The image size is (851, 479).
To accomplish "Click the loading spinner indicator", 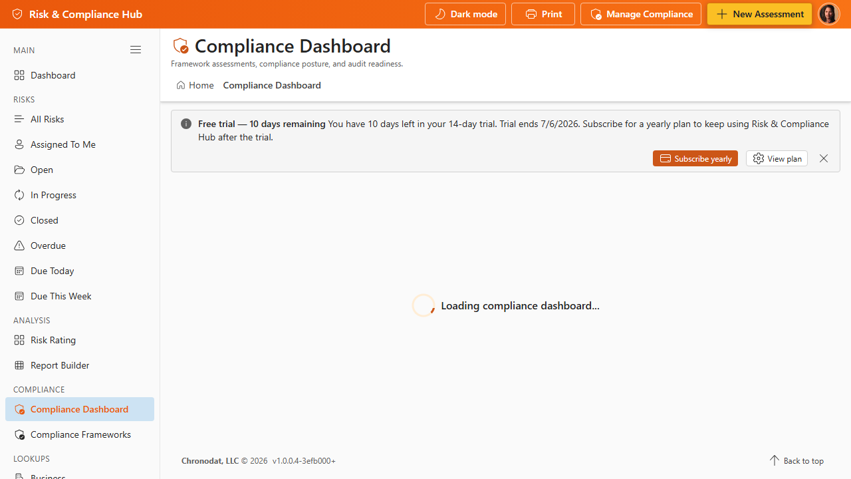I will (x=424, y=305).
